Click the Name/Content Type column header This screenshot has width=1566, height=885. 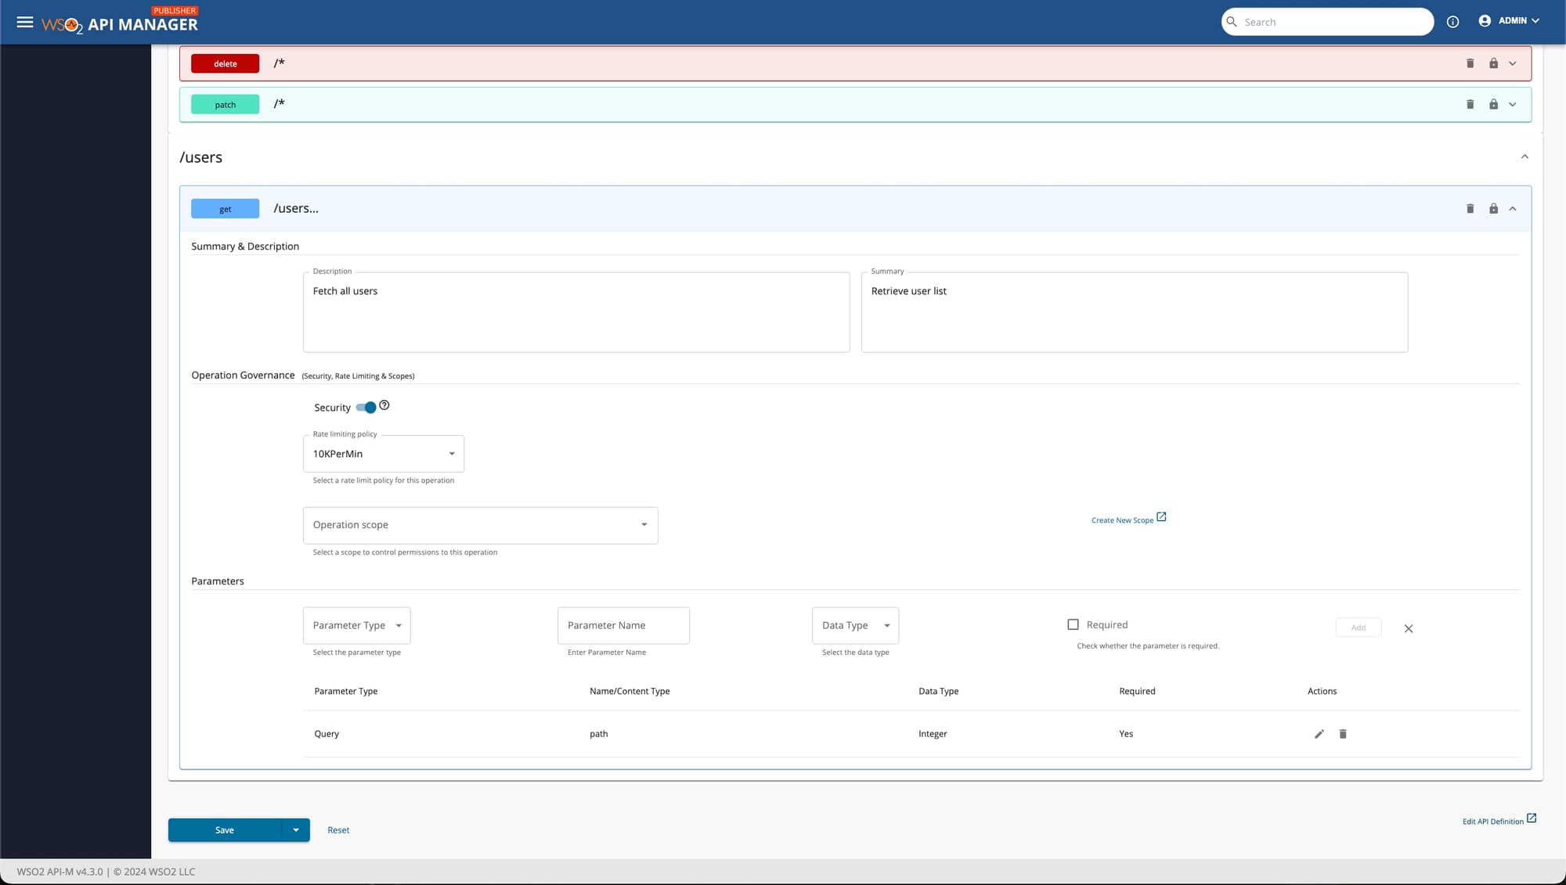tap(630, 691)
